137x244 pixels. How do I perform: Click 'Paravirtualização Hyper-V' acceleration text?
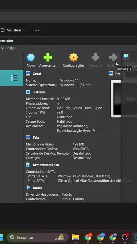coord(76,131)
